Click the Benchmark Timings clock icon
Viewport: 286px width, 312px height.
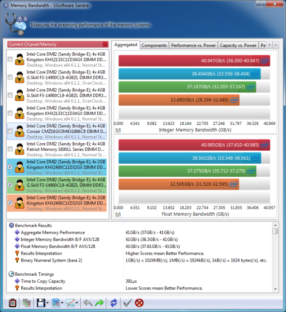pyautogui.click(x=11, y=274)
